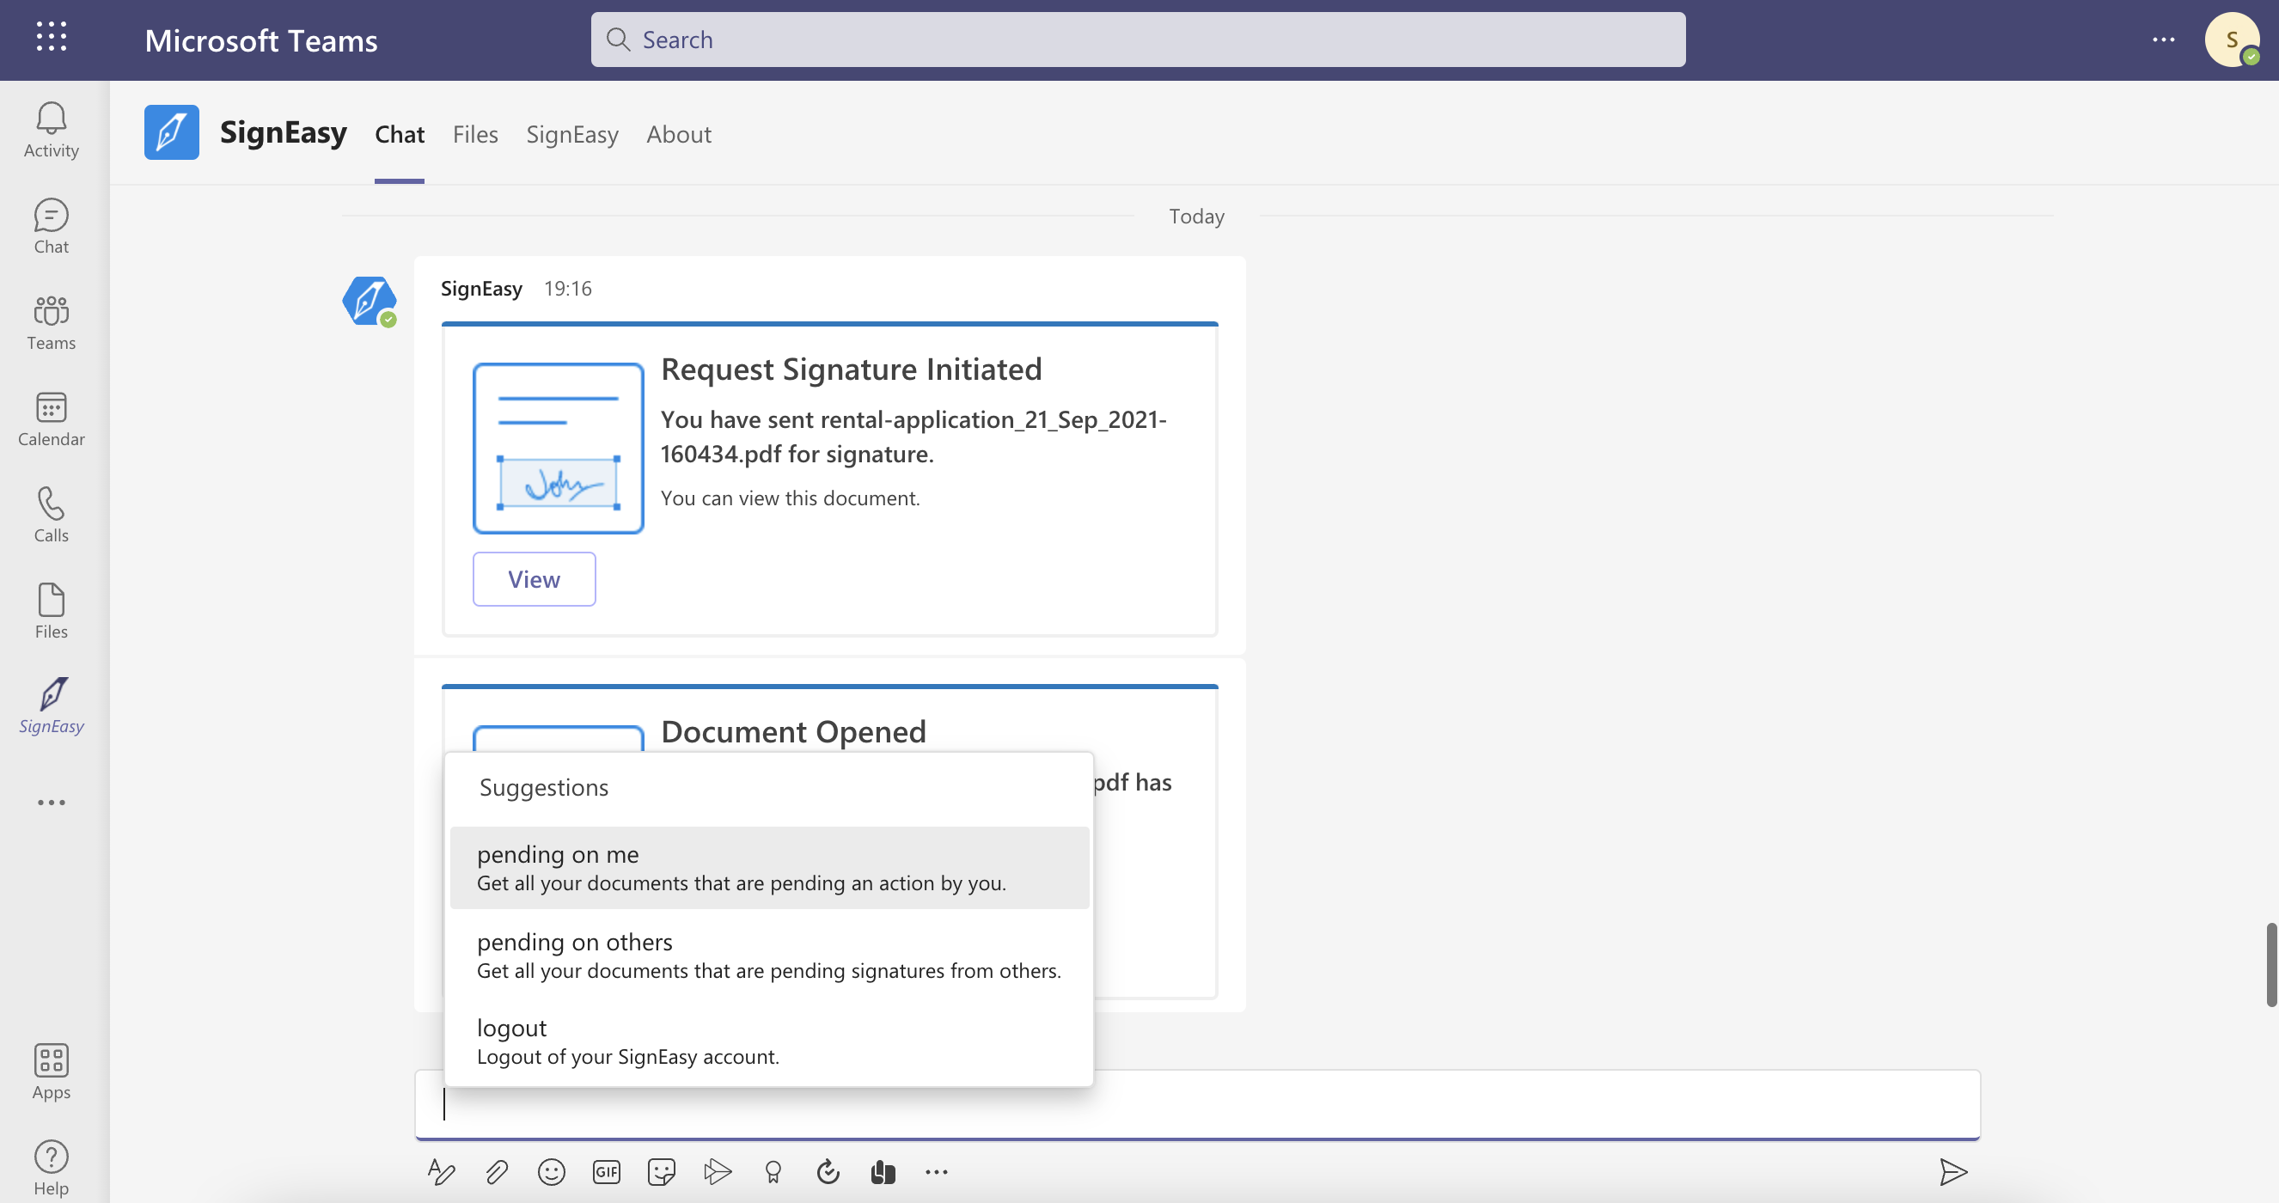Click the 19:16 message timestamp
This screenshot has height=1203, width=2279.
coord(568,289)
